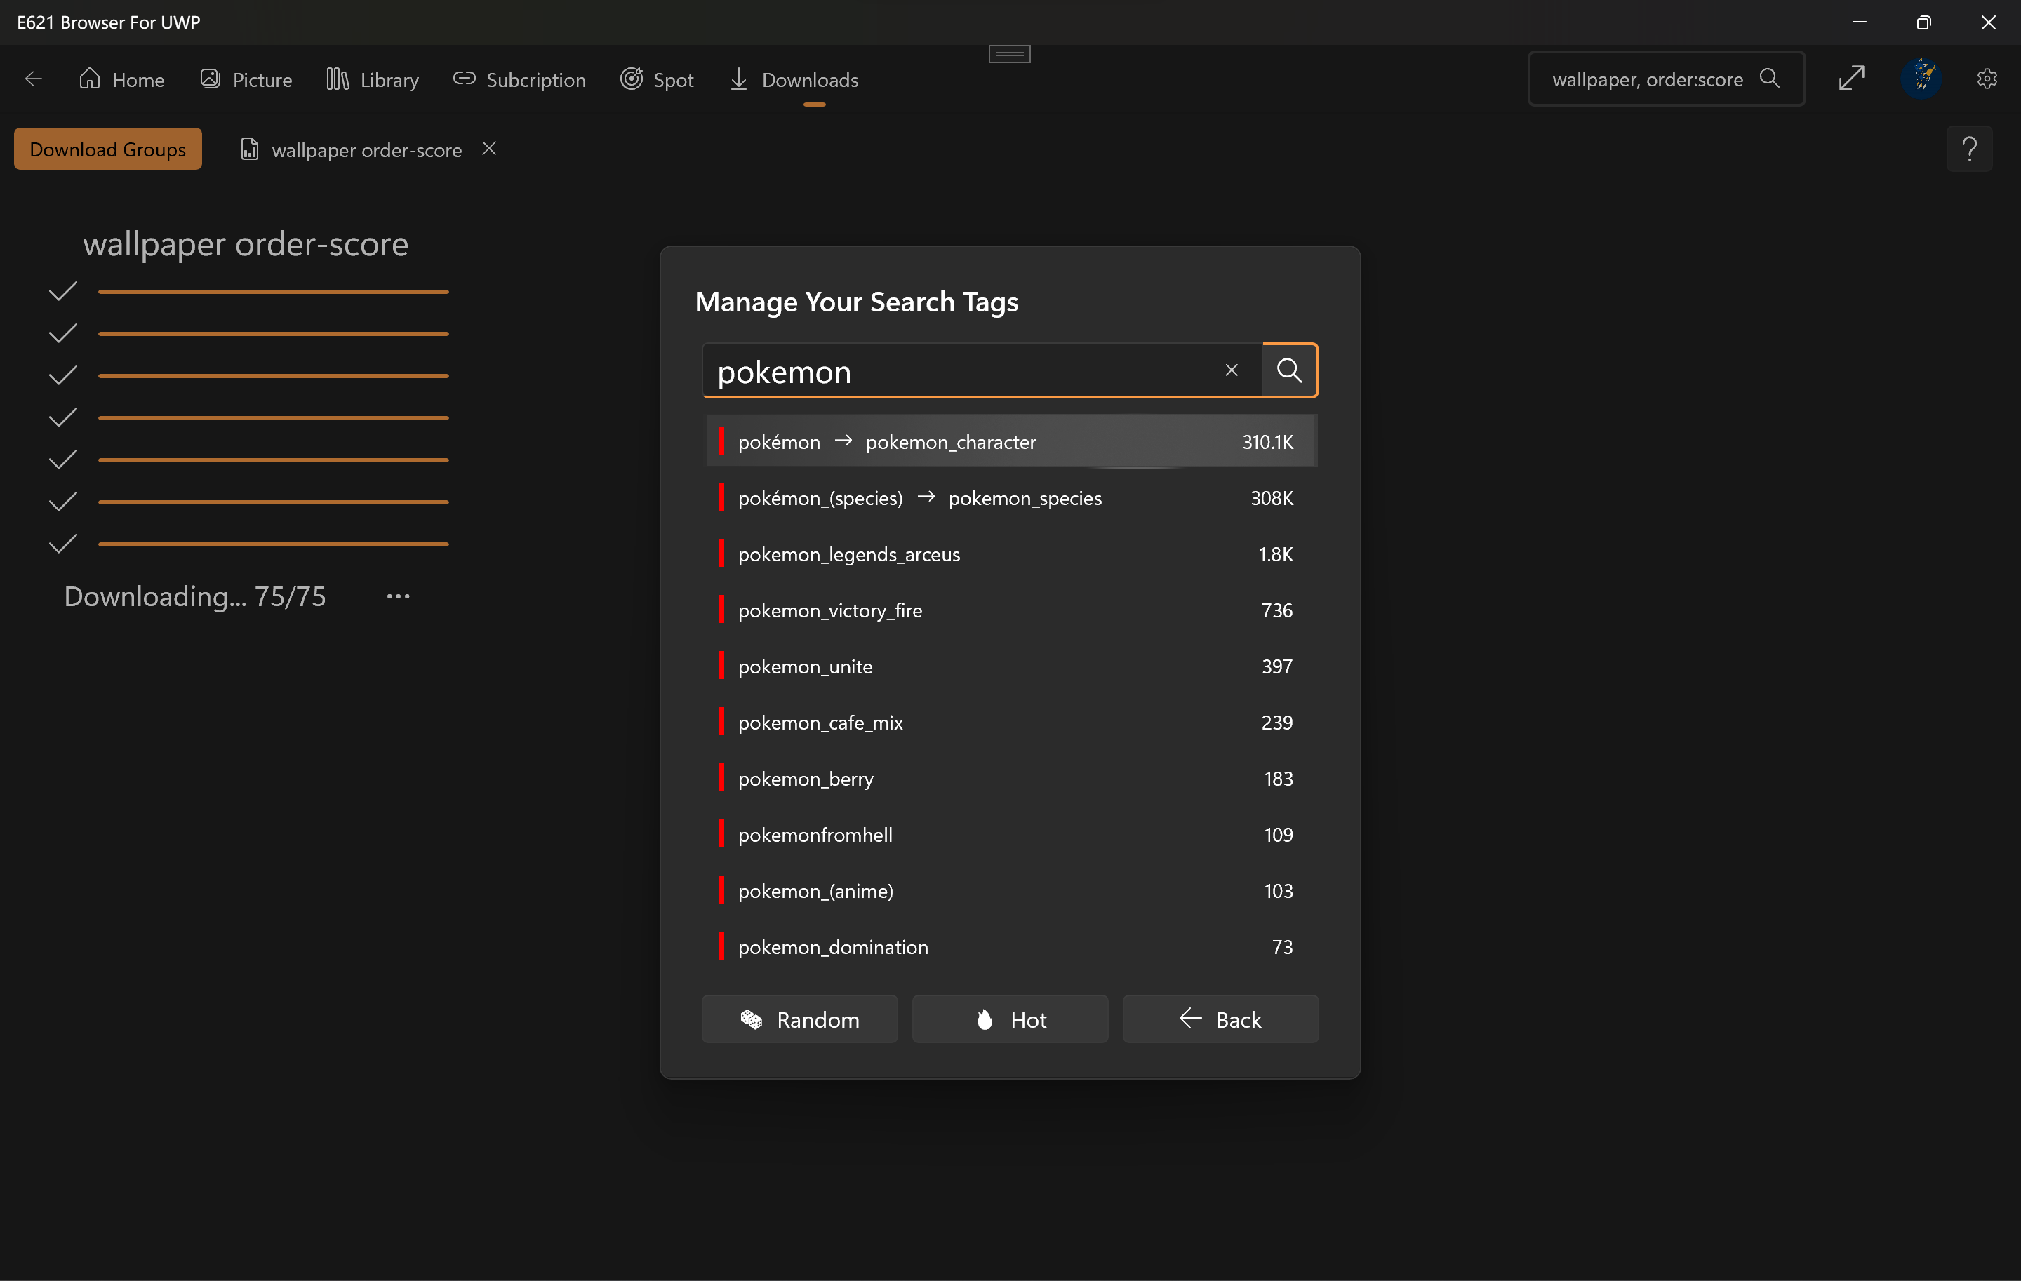Screen dimensions: 2021x1281
Task: Click search icon in top search box
Action: [x=1769, y=79]
